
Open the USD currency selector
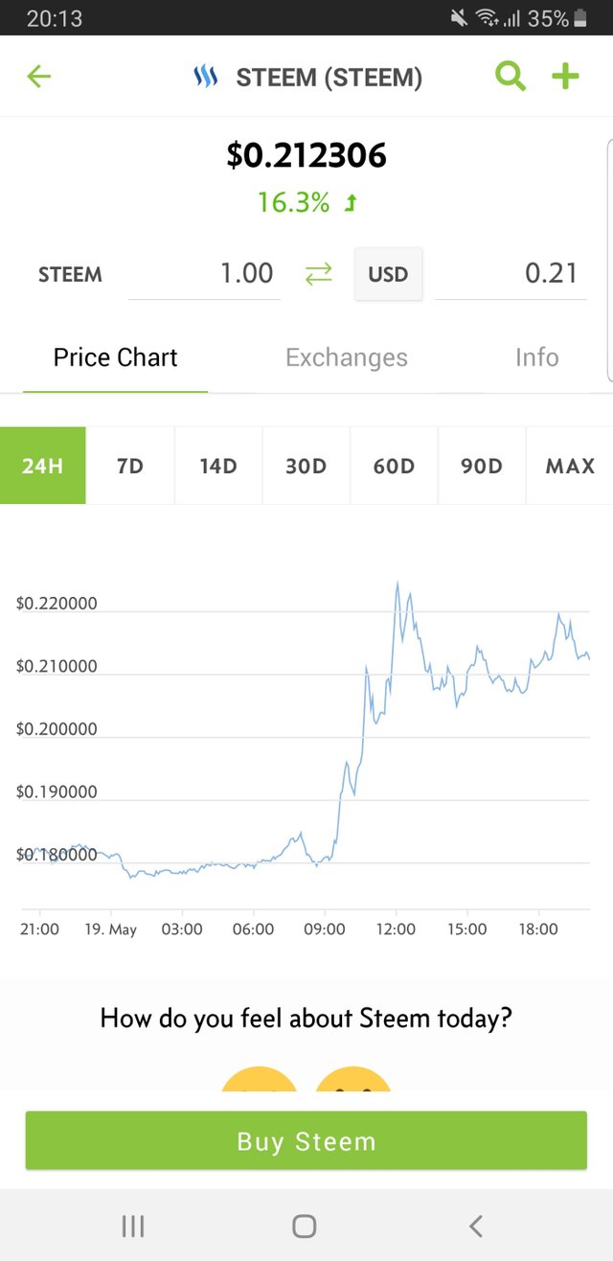point(388,274)
